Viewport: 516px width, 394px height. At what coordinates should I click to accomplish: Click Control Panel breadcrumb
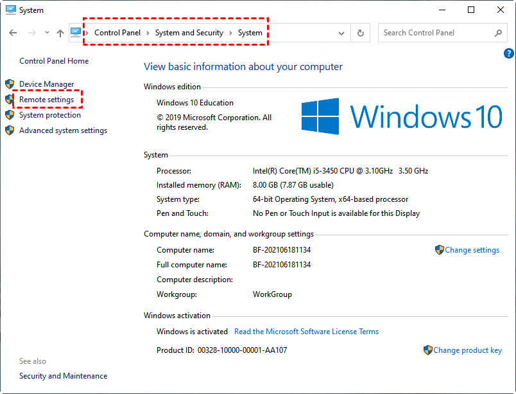coord(117,33)
